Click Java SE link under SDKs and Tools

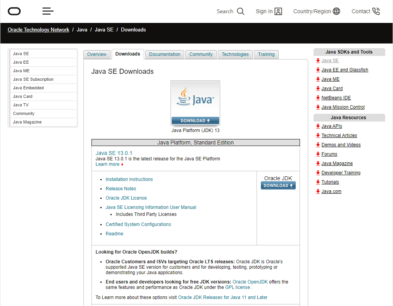point(330,61)
